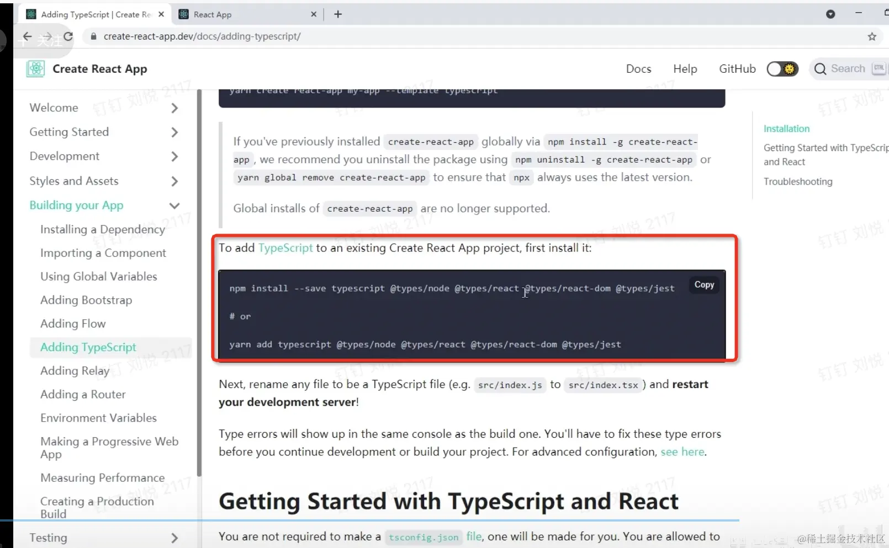
Task: Open Adding Flow page
Action: coord(73,324)
